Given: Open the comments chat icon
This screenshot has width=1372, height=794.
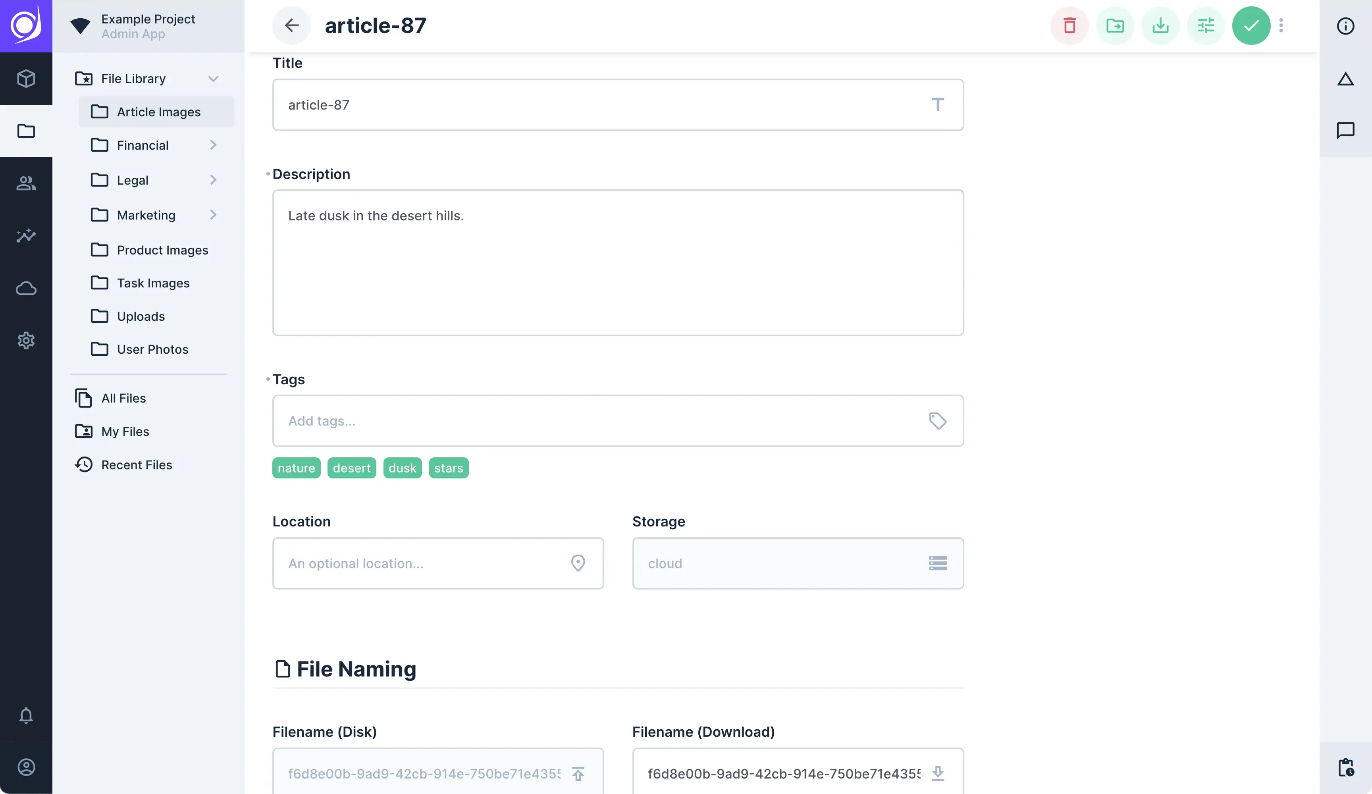Looking at the screenshot, I should [x=1345, y=131].
